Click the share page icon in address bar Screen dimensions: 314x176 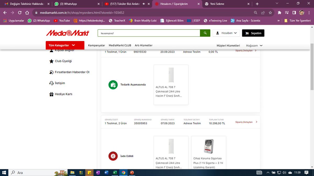click(x=263, y=13)
